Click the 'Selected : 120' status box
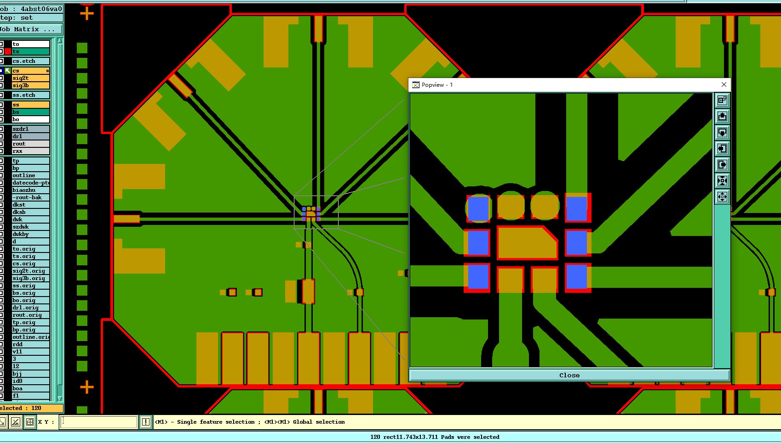The height and width of the screenshot is (443, 781). click(31, 408)
